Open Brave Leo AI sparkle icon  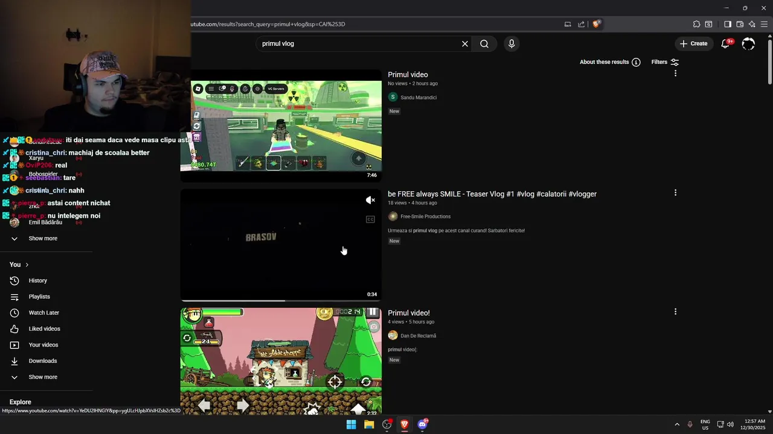coord(752,24)
